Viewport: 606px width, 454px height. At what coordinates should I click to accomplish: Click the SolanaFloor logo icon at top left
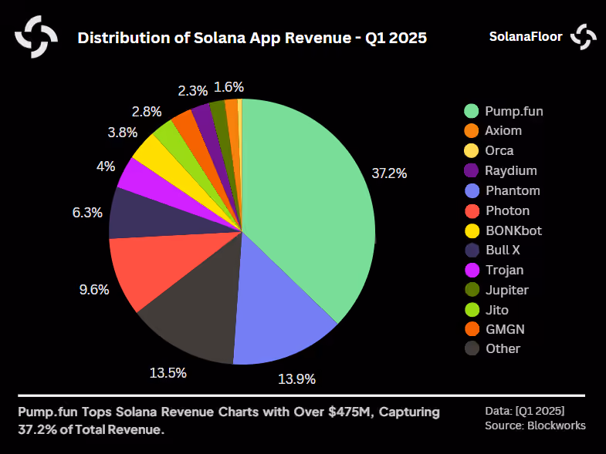point(36,37)
